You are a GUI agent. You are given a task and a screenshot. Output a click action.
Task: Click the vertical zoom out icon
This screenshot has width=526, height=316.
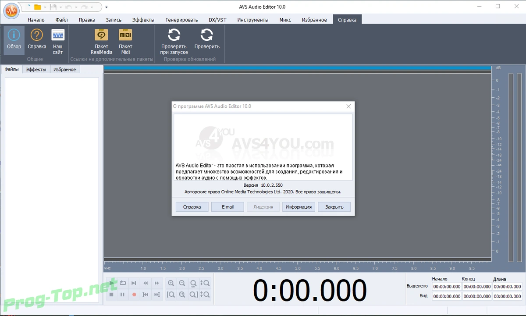point(205,295)
